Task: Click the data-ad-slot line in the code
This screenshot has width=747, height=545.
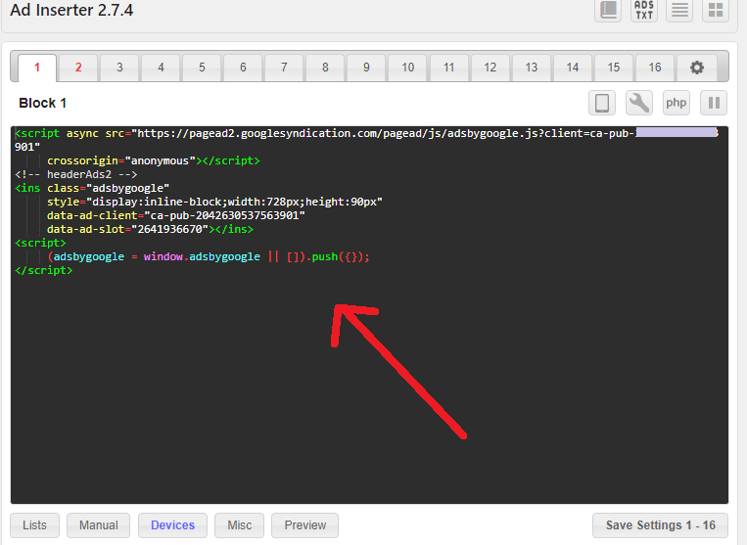Action: pyautogui.click(x=150, y=229)
